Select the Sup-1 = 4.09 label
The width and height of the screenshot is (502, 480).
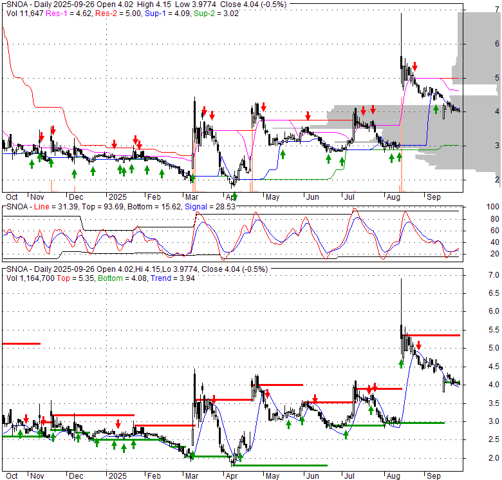(x=167, y=14)
